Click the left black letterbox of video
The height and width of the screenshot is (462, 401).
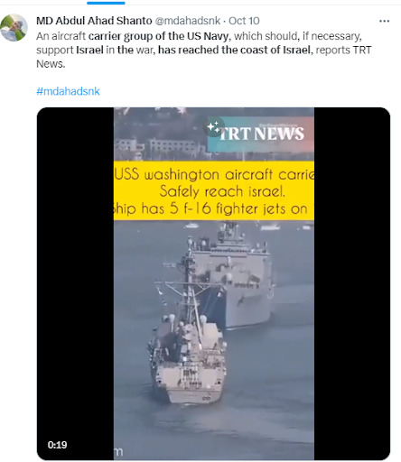(75, 283)
